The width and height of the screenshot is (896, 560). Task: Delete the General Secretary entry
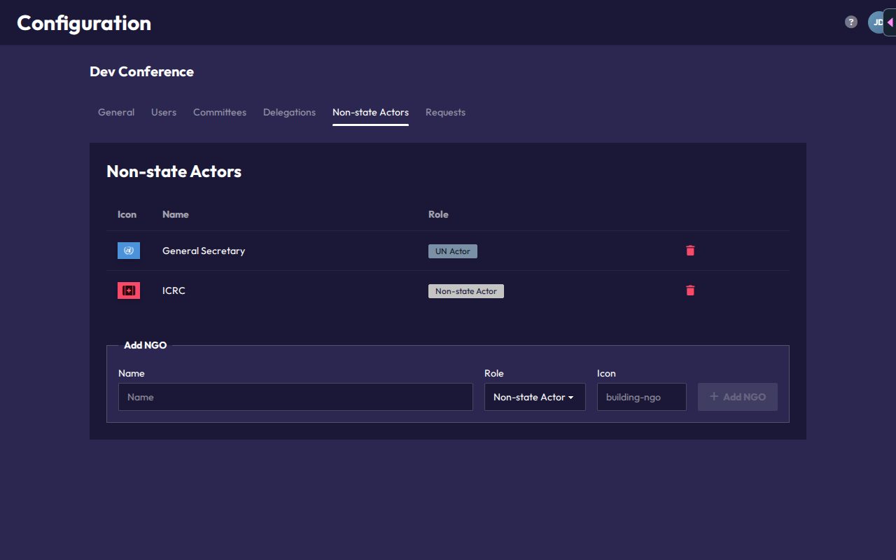[x=690, y=251]
